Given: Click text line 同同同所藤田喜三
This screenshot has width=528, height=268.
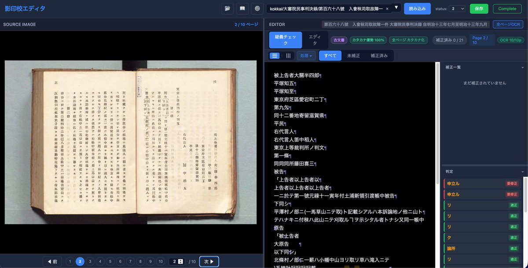Looking at the screenshot, I should click(x=295, y=164).
